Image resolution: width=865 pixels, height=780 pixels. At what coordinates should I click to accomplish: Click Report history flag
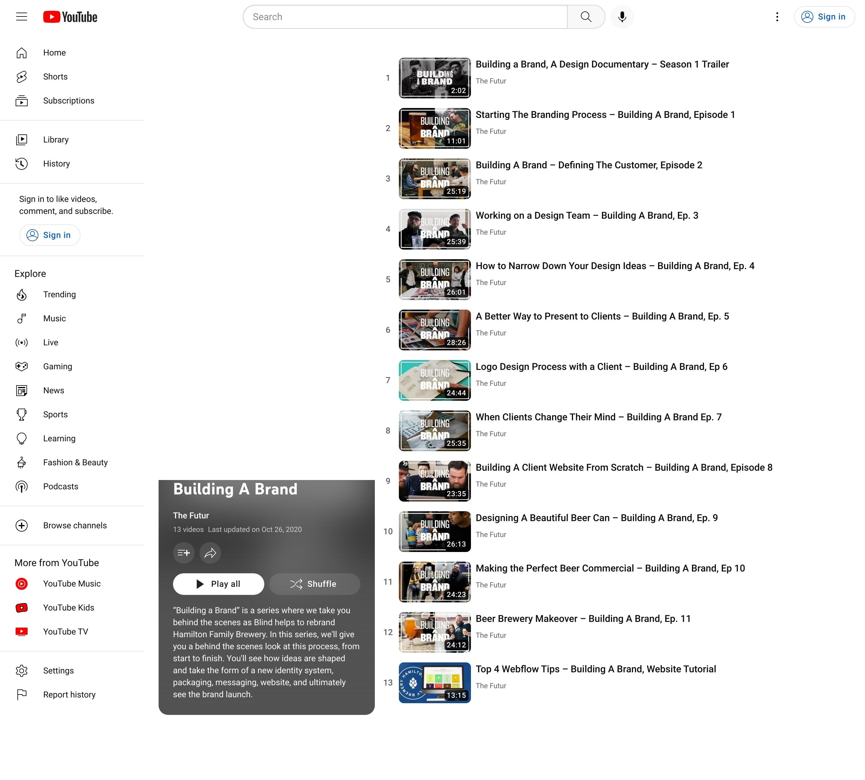[21, 695]
